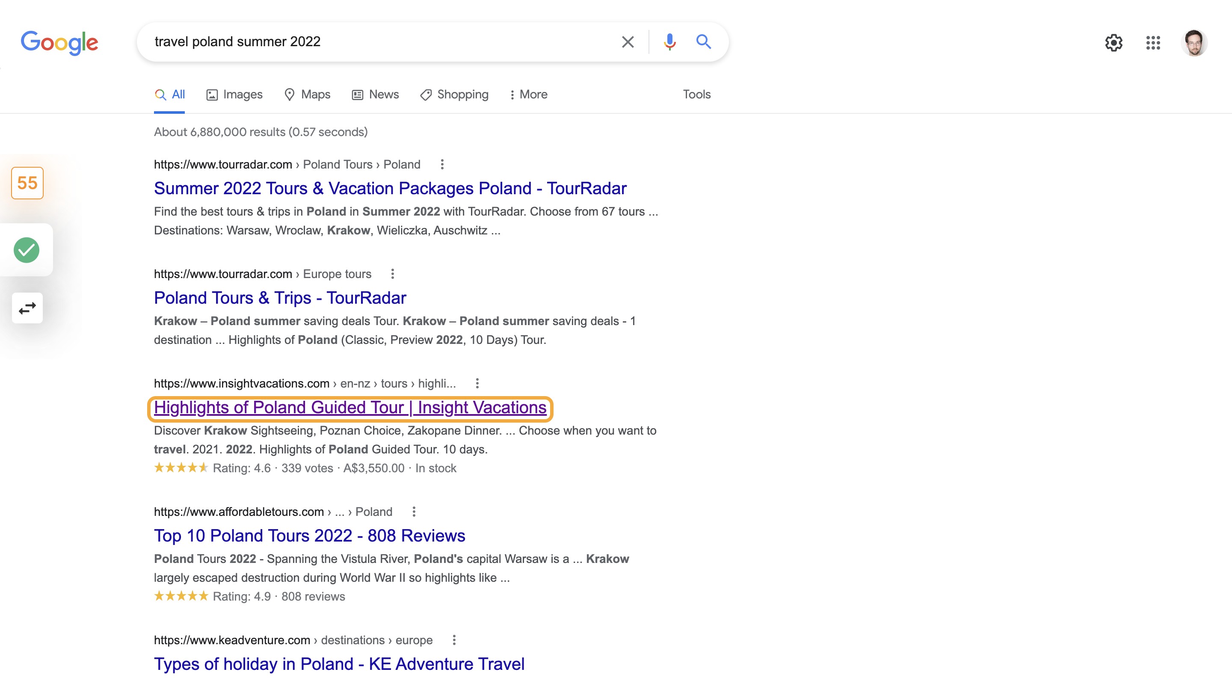This screenshot has width=1232, height=681.
Task: Open the account profile picture
Action: pos(1194,43)
